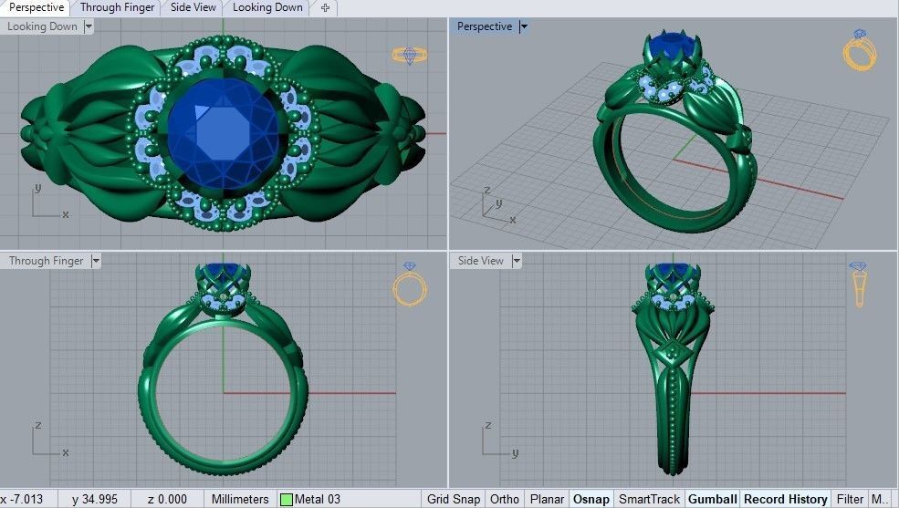Click the Through Finger viewport title
This screenshot has width=899, height=508.
pyautogui.click(x=46, y=261)
